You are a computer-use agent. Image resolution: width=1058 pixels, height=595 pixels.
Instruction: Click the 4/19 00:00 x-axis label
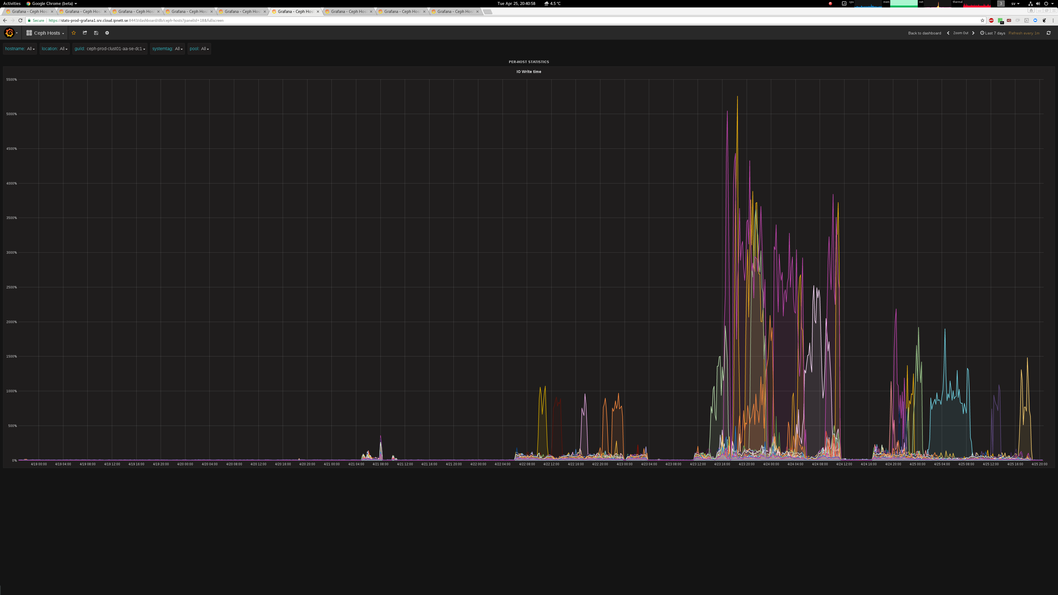click(39, 464)
